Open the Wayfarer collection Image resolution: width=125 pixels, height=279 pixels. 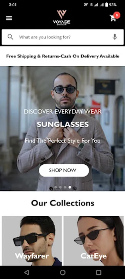pyautogui.click(x=32, y=241)
